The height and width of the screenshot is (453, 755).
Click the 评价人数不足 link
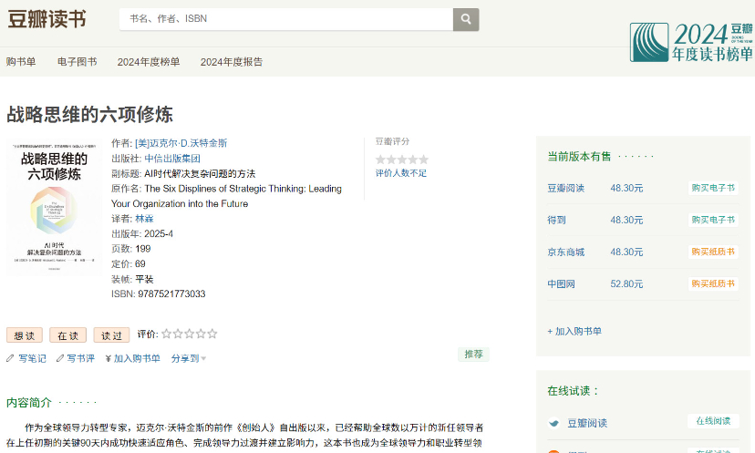401,173
